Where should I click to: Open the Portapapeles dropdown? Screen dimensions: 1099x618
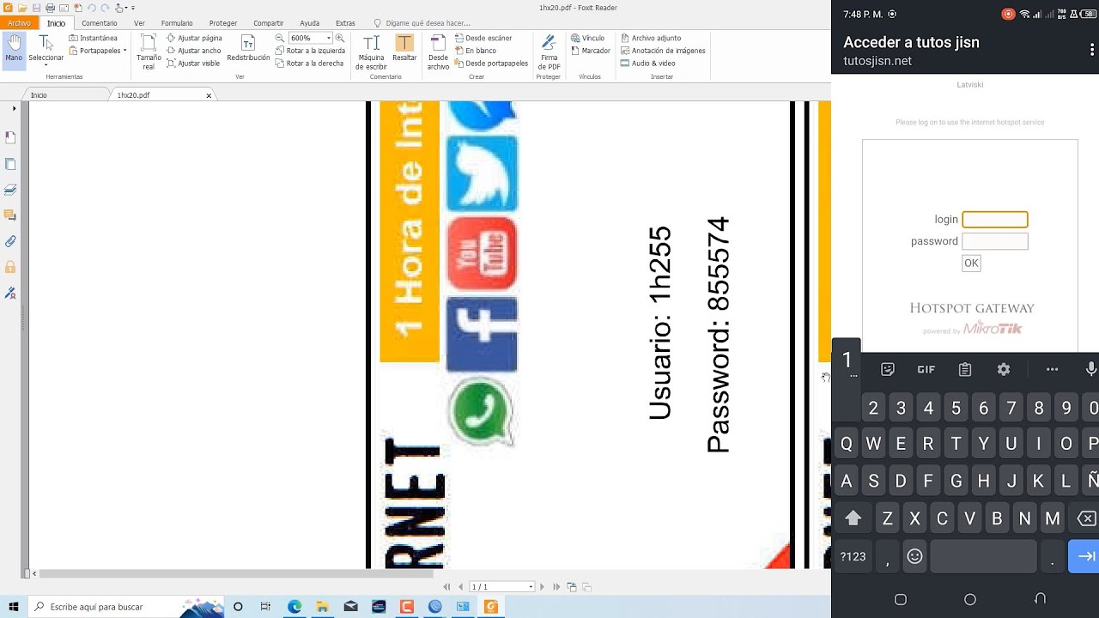(98, 51)
